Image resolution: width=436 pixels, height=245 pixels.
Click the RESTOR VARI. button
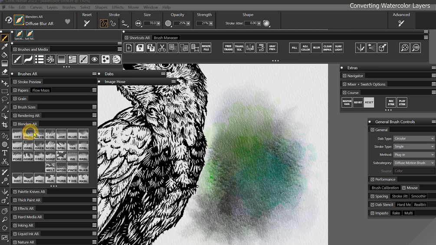click(347, 102)
